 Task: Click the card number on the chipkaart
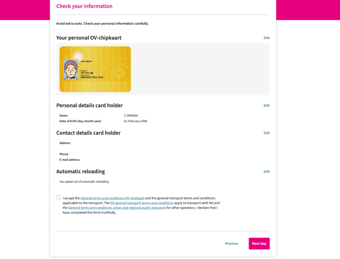(x=92, y=78)
